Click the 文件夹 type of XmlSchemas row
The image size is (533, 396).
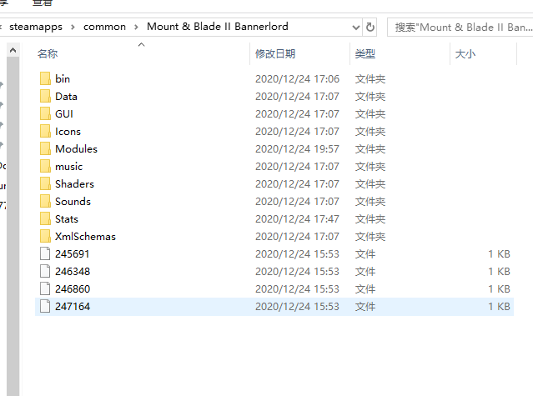click(370, 237)
